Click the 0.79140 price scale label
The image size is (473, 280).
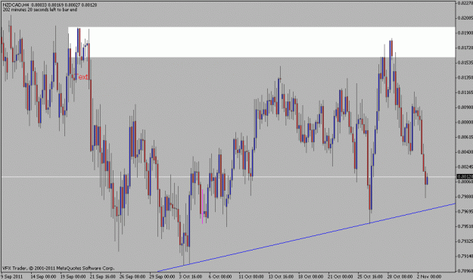pos(465,257)
